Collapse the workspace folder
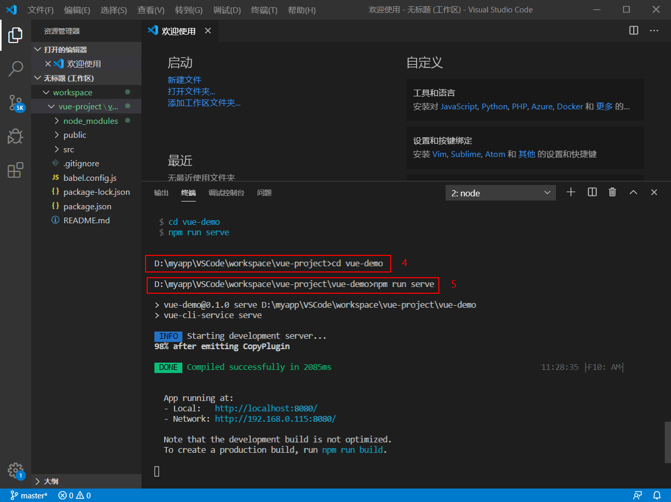 86,92
